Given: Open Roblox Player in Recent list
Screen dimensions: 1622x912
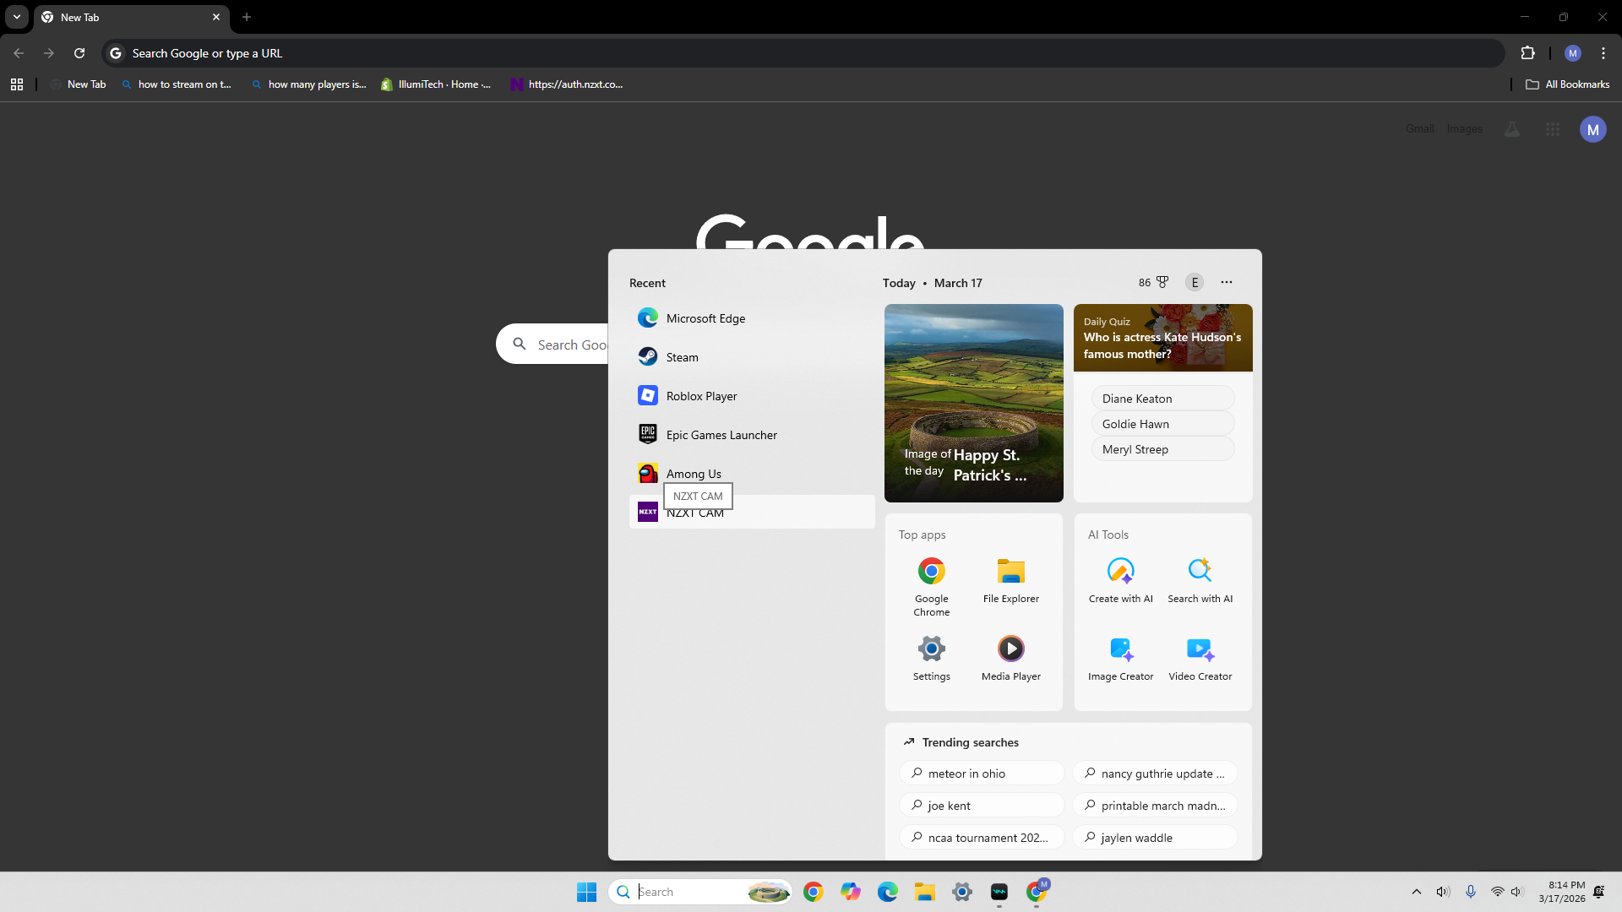Looking at the screenshot, I should (752, 396).
